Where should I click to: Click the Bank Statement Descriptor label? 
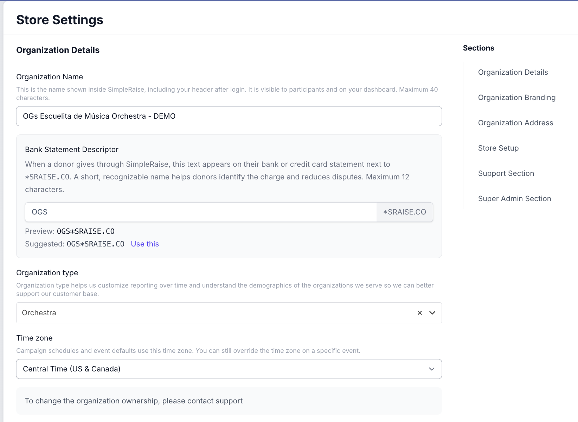point(72,150)
